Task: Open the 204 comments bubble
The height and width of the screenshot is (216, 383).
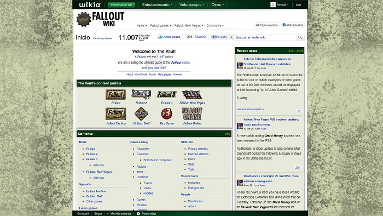Action: 298,168
